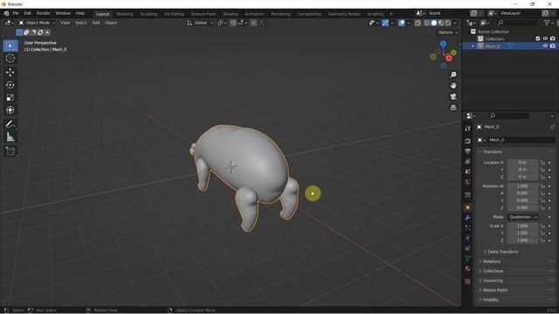Open the Rotation Mode Quaternion dropdown
Image resolution: width=559 pixels, height=314 pixels.
pyautogui.click(x=523, y=217)
